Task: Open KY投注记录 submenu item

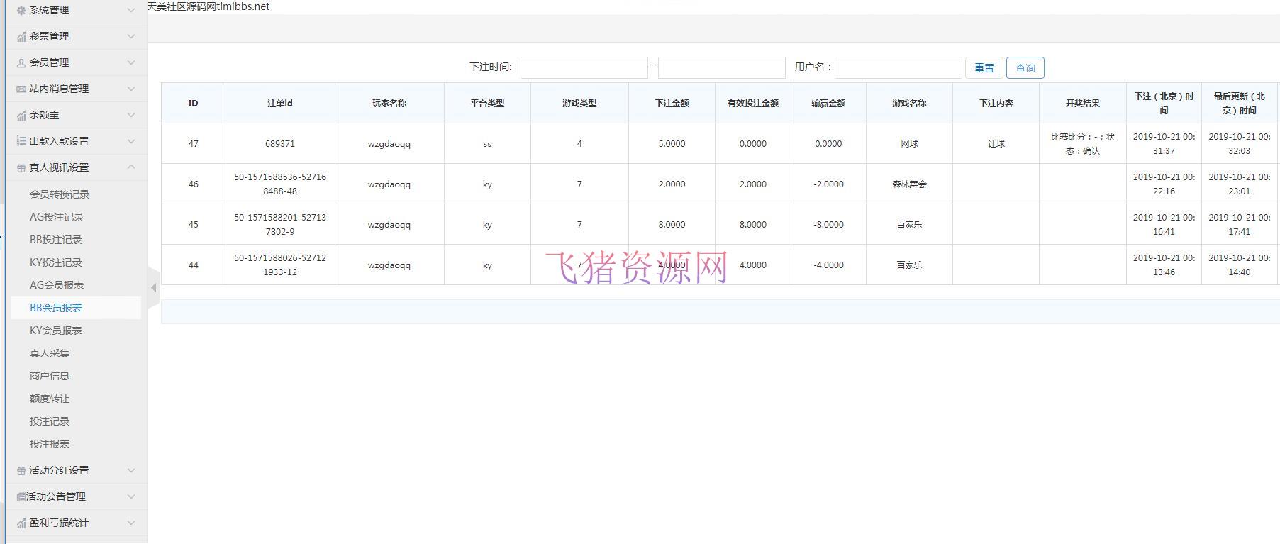Action: coord(56,262)
